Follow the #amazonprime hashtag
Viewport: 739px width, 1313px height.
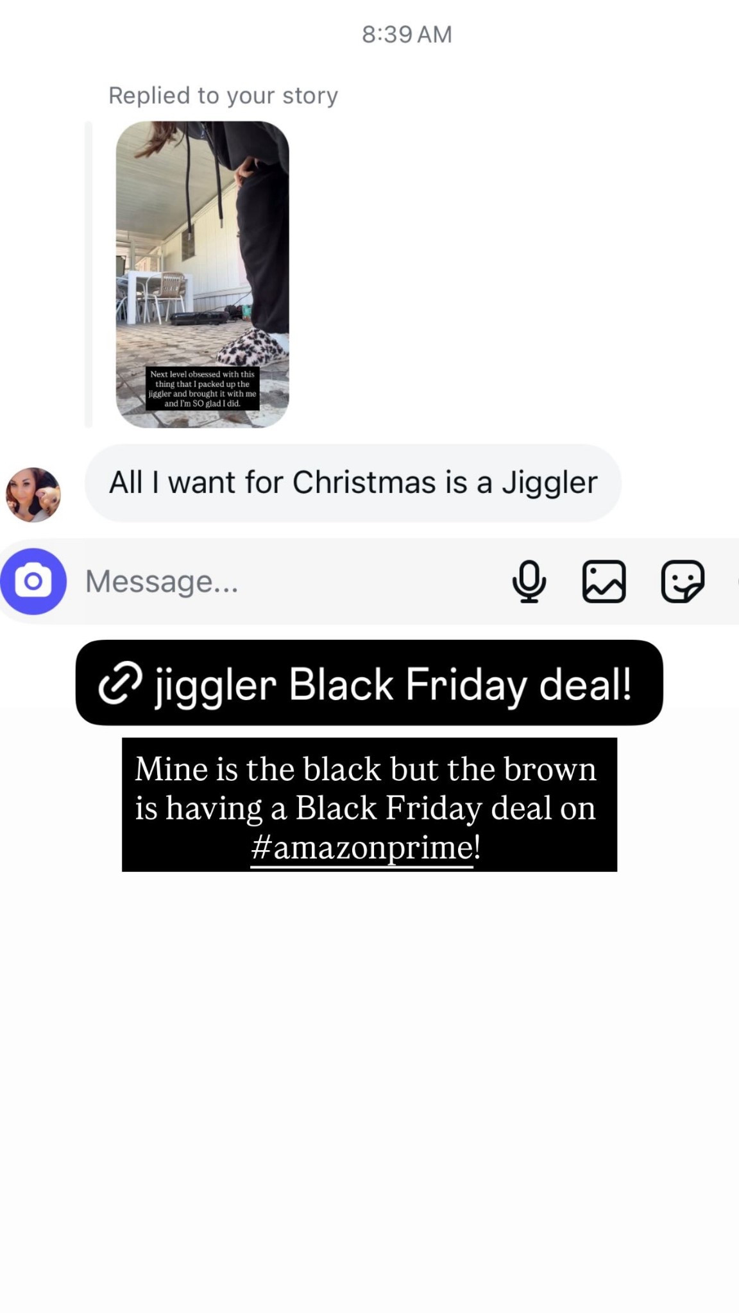point(366,848)
